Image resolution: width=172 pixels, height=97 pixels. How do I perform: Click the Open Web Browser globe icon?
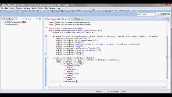pos(106,11)
